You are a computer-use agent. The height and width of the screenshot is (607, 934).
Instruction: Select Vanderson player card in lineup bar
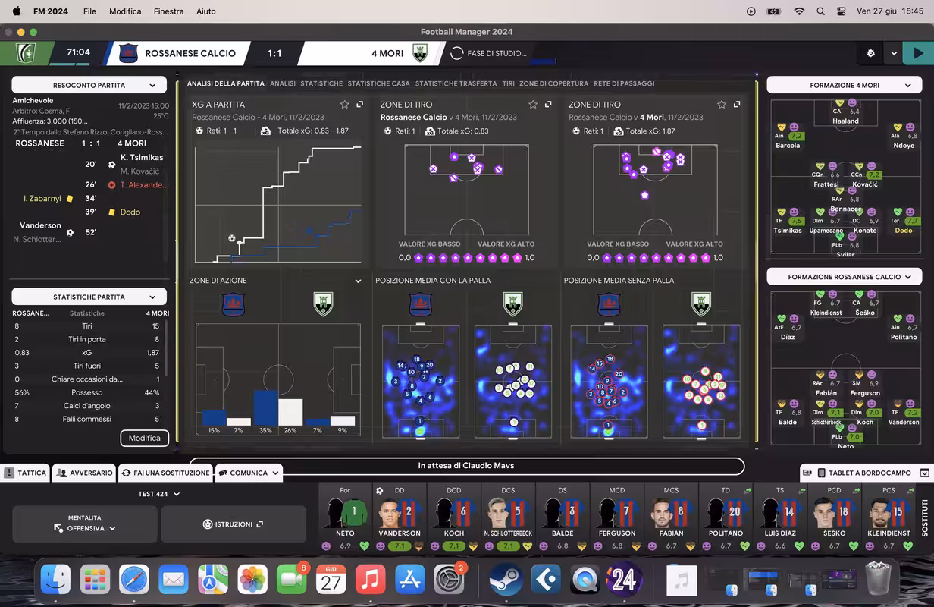400,519
